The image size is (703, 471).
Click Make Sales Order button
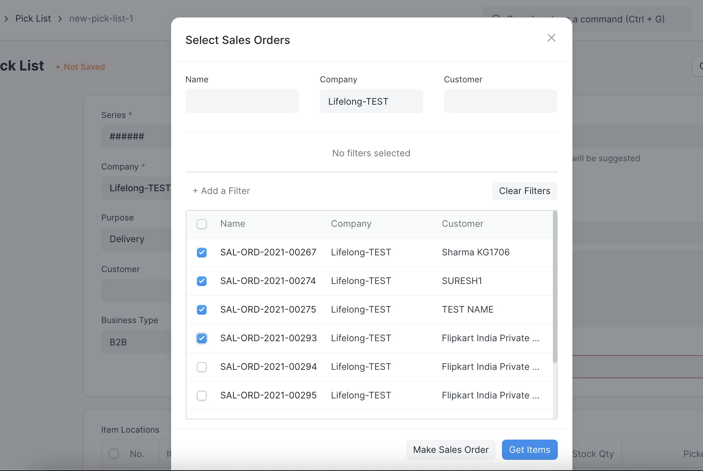coord(451,450)
